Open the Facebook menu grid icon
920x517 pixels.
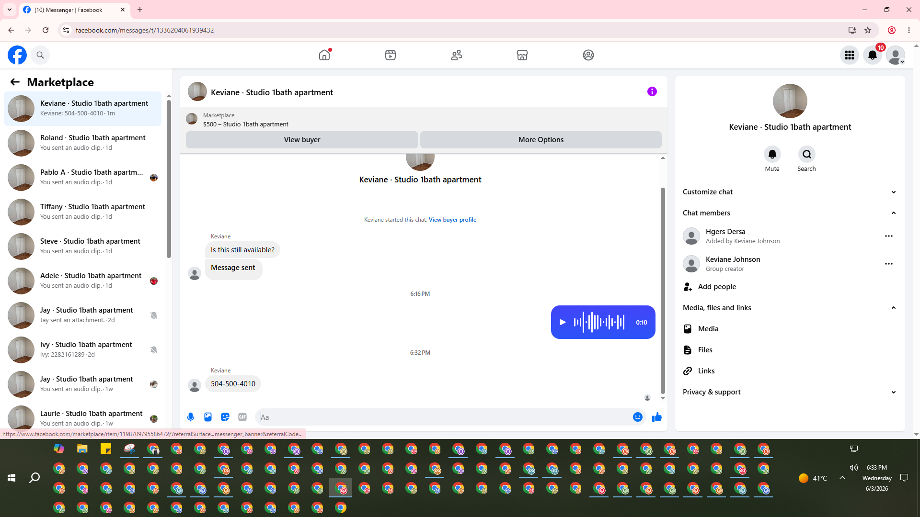pos(850,55)
